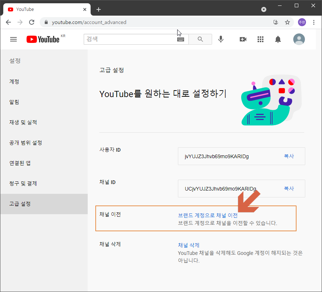Click the 채널 삭제 link
This screenshot has height=292, width=322.
[x=188, y=245]
